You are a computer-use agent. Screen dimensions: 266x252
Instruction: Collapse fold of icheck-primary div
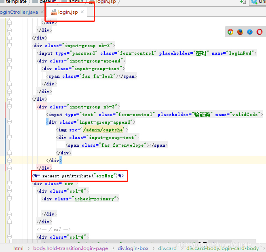(10, 198)
